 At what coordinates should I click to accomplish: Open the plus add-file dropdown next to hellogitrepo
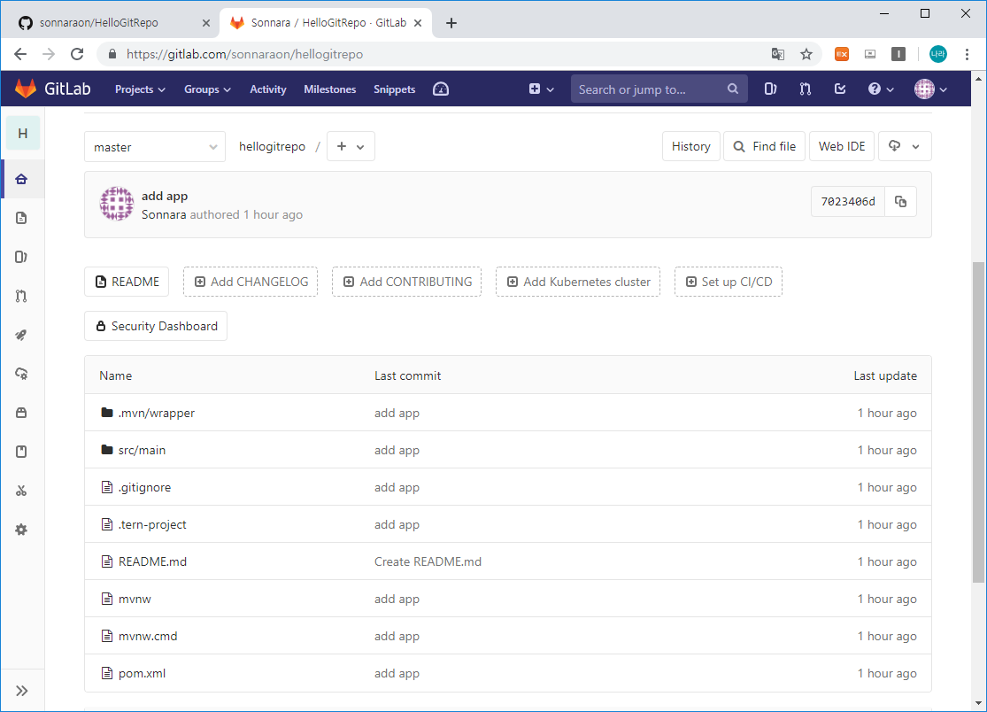pos(351,146)
